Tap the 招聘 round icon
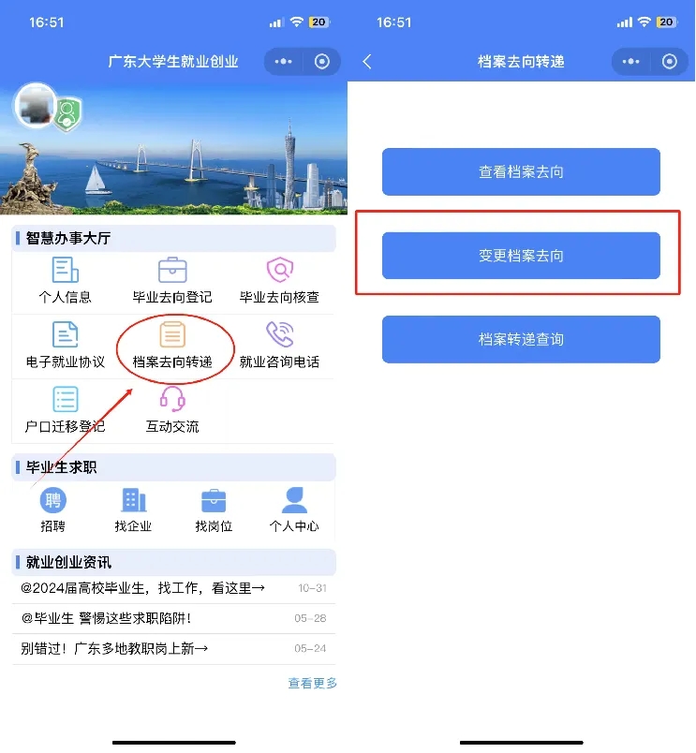 click(52, 500)
